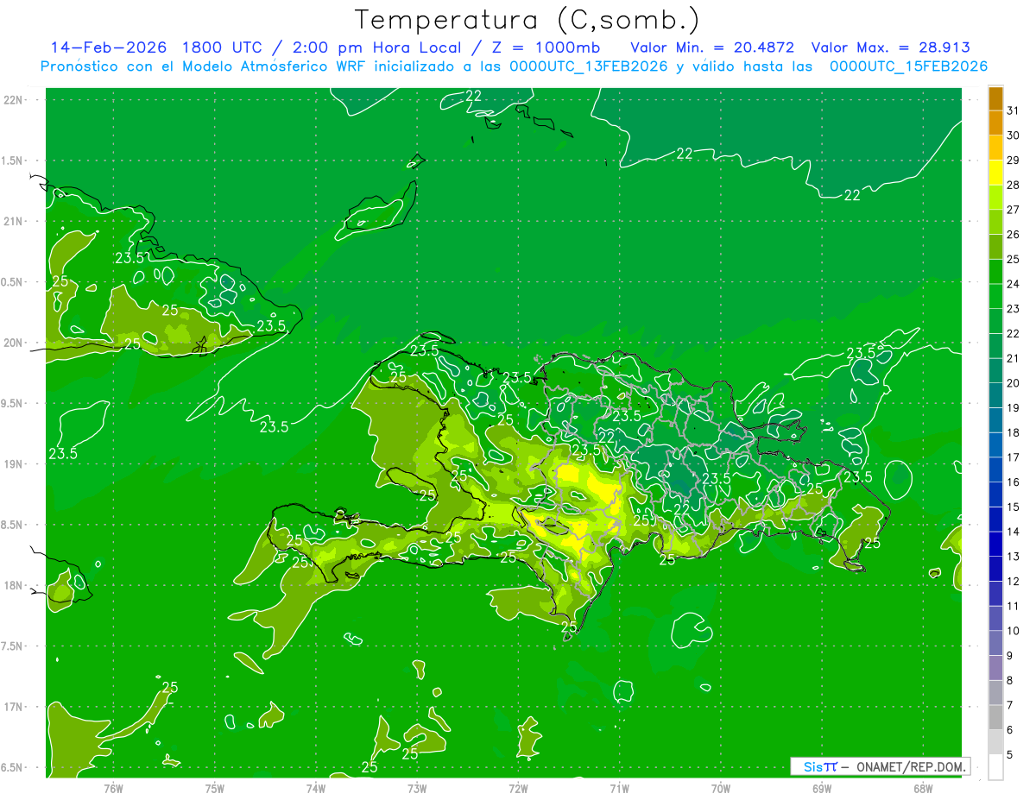Click the "Z = 1000mb" level text
Image resolution: width=1036 pixels, height=800 pixels.
(x=546, y=47)
